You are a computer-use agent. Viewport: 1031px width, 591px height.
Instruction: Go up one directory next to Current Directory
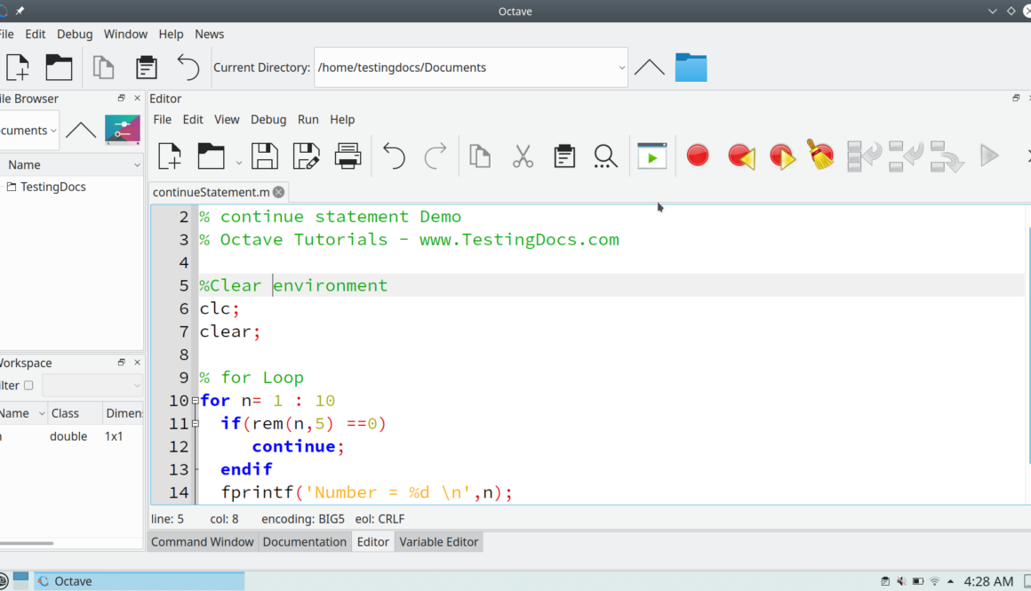pyautogui.click(x=649, y=67)
